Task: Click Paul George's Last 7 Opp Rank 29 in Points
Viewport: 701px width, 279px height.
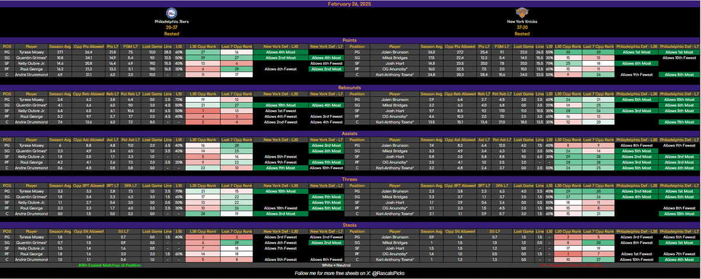Action: 238,69
